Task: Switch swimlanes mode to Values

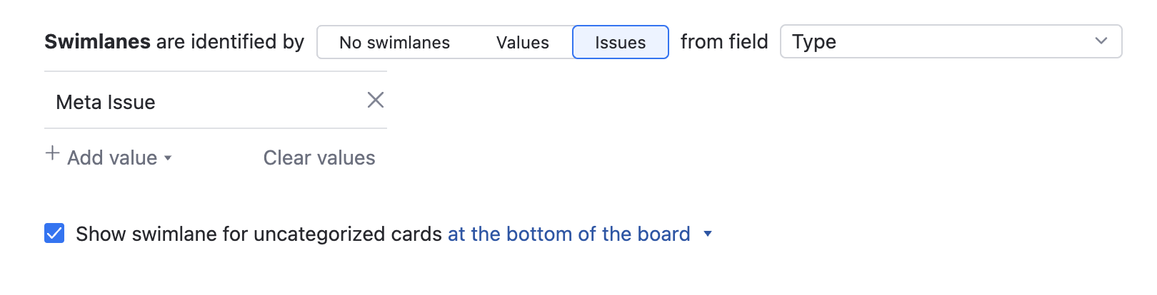Action: pos(522,43)
